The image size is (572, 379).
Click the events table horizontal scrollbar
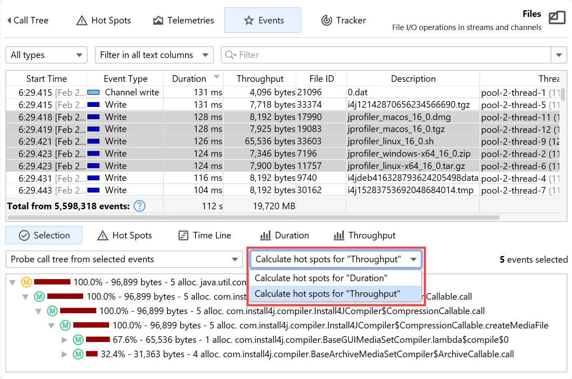pos(253,217)
